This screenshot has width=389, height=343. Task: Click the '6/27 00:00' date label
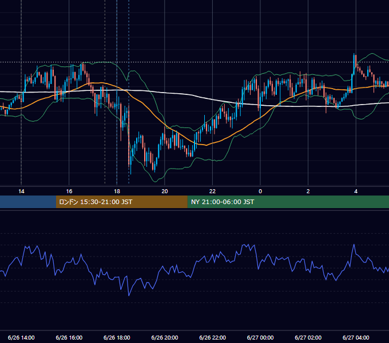tap(260, 337)
